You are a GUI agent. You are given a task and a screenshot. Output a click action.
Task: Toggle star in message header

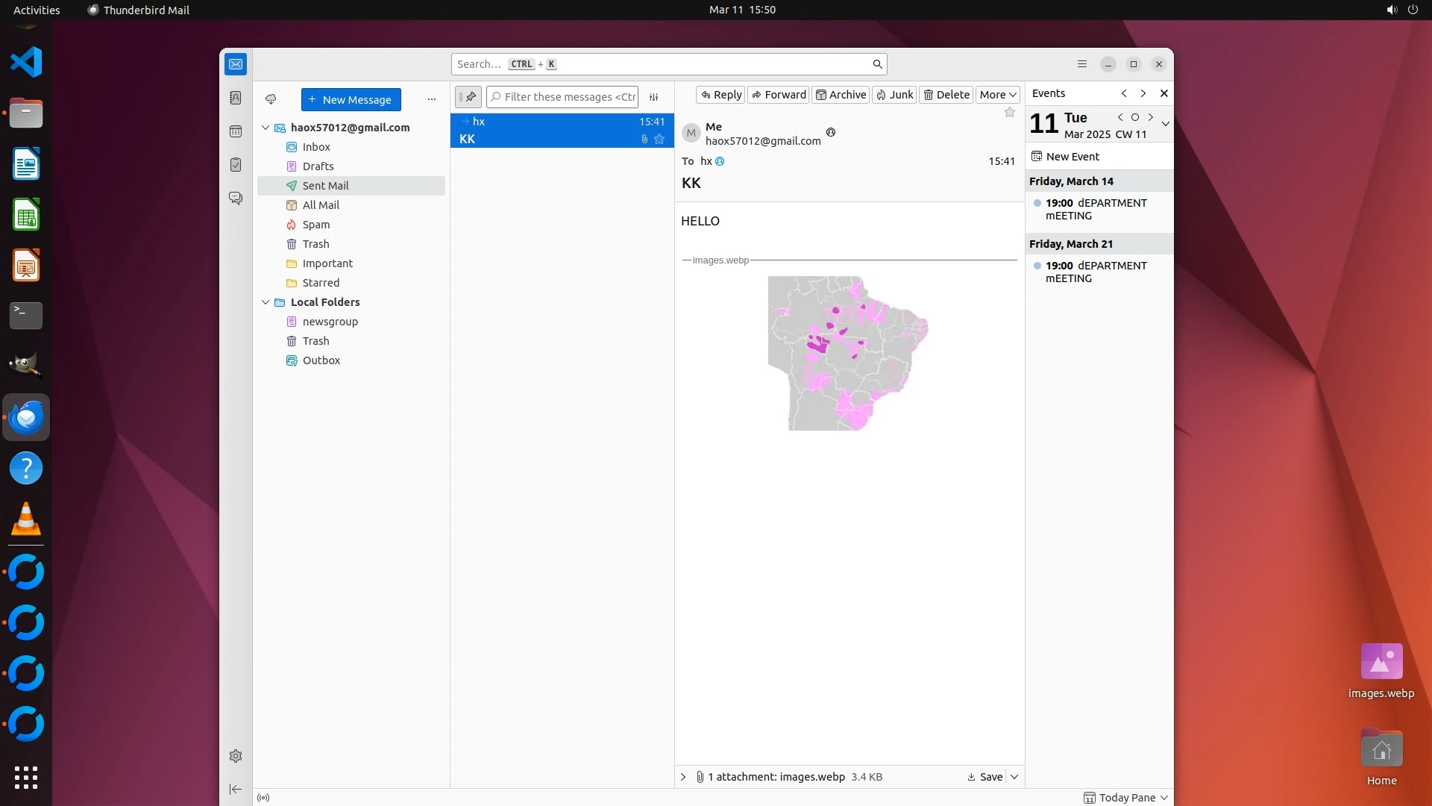[1010, 113]
